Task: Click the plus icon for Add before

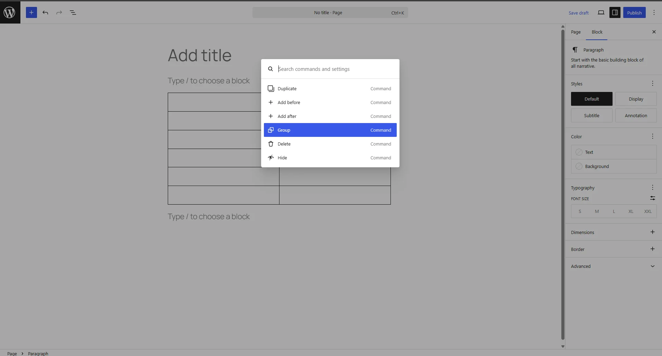Action: tap(271, 102)
